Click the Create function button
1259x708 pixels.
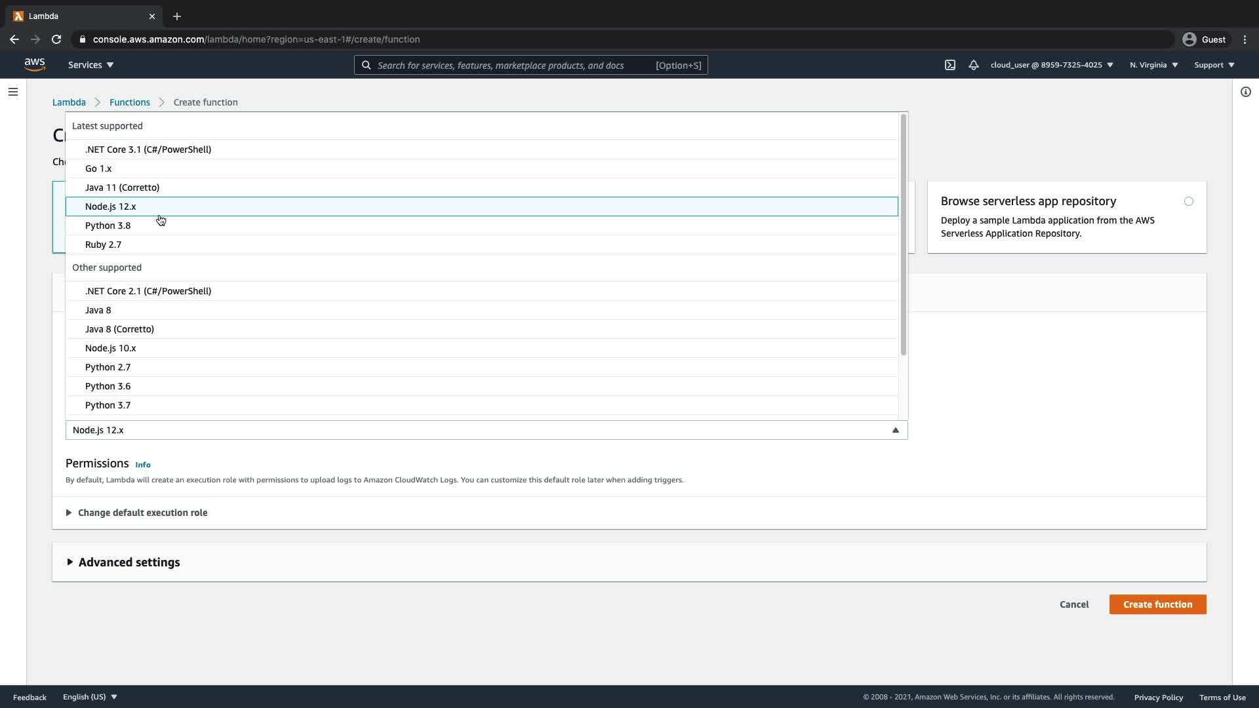click(1157, 604)
